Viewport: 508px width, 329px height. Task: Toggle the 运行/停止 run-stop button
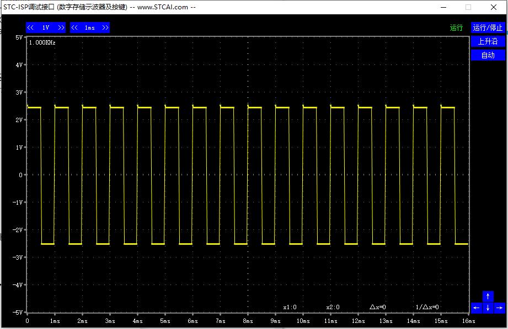point(488,28)
